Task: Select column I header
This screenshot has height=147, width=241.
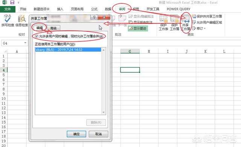Action: point(168,51)
